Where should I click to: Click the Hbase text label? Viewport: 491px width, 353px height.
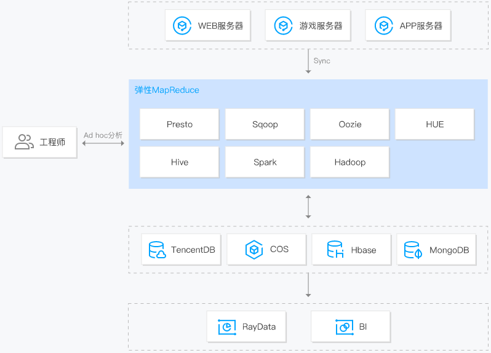pyautogui.click(x=364, y=250)
